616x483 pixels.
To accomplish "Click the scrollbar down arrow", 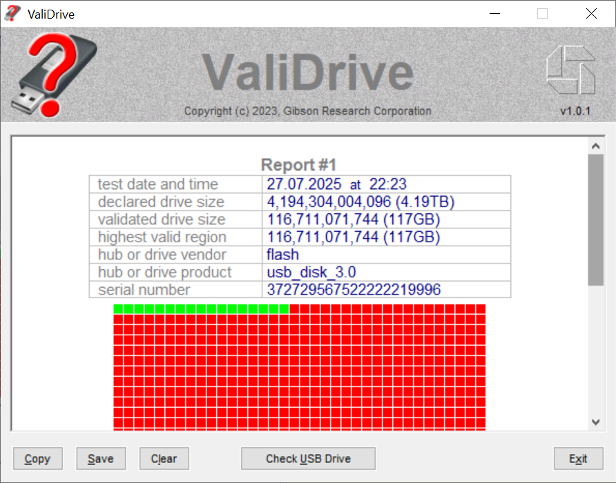I will click(595, 422).
